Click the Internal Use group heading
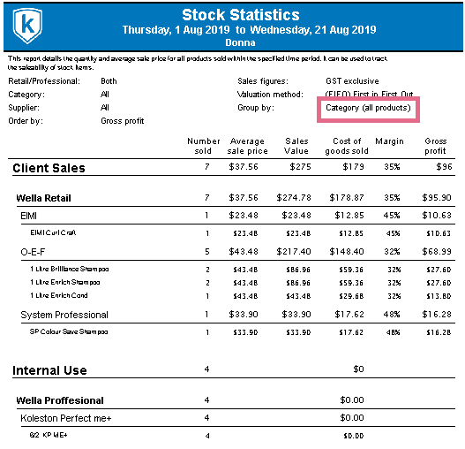Image resolution: width=465 pixels, height=449 pixels. [x=49, y=370]
